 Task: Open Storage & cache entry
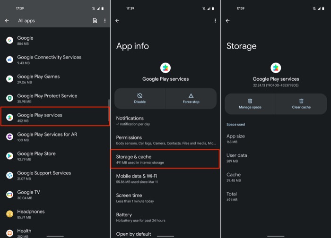tap(165, 159)
